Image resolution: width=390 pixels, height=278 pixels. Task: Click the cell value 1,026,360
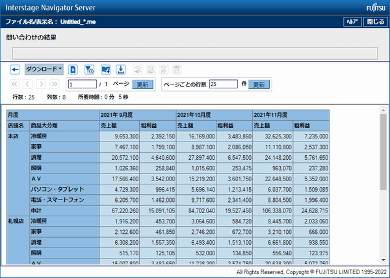pyautogui.click(x=119, y=168)
